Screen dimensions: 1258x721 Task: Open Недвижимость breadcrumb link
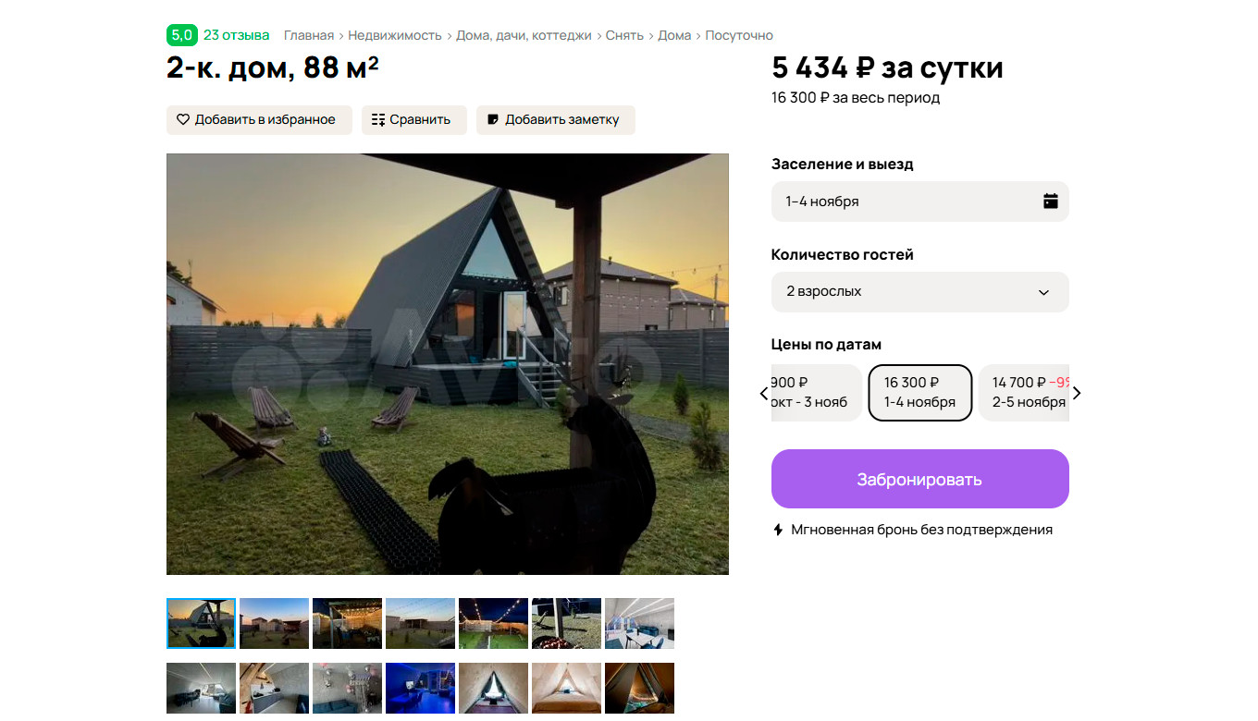pos(395,35)
